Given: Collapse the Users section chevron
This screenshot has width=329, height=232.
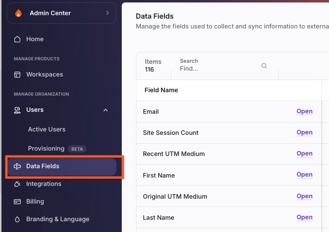Looking at the screenshot, I should point(106,110).
